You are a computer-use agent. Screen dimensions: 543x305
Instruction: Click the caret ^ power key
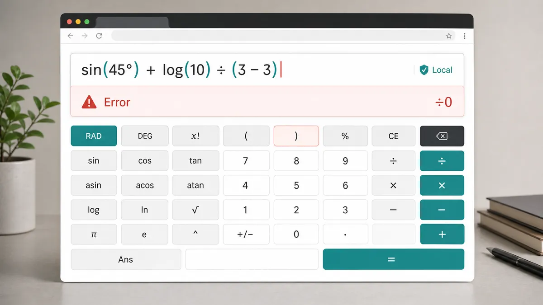(195, 235)
